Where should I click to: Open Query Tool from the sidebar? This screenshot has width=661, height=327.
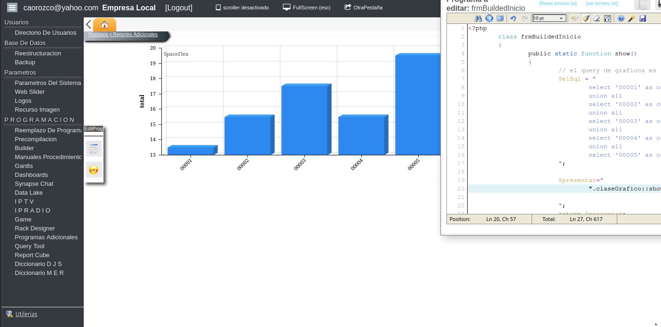(x=30, y=246)
